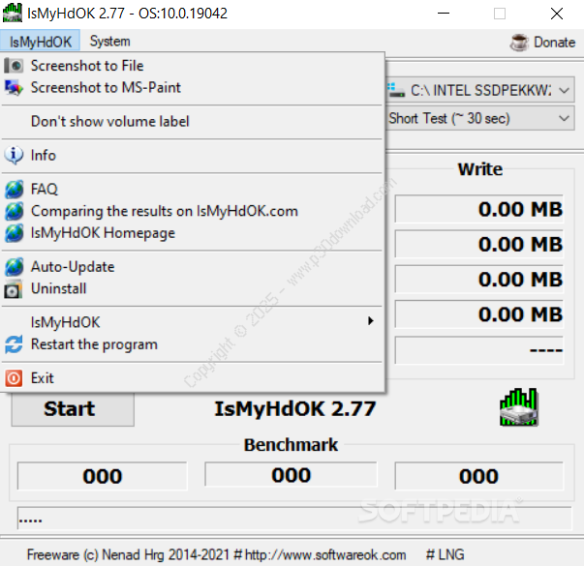The height and width of the screenshot is (566, 584).
Task: Click the red Exit power icon
Action: click(x=14, y=378)
